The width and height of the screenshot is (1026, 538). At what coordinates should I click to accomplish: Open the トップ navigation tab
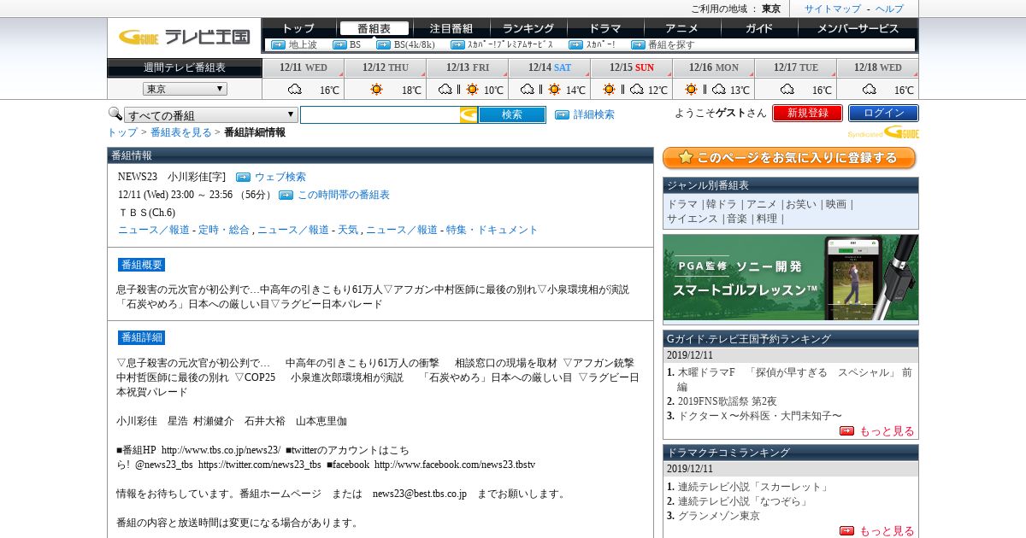[x=298, y=28]
